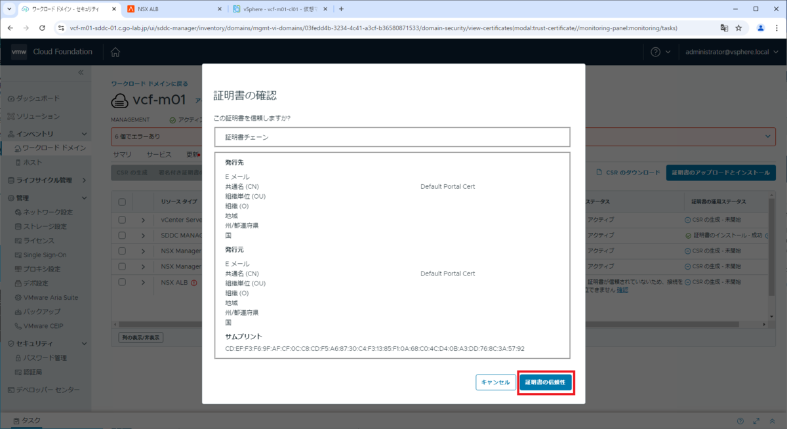The image size is (787, 429).
Task: Open ストレージ設定 under 管理
Action: (x=40, y=226)
